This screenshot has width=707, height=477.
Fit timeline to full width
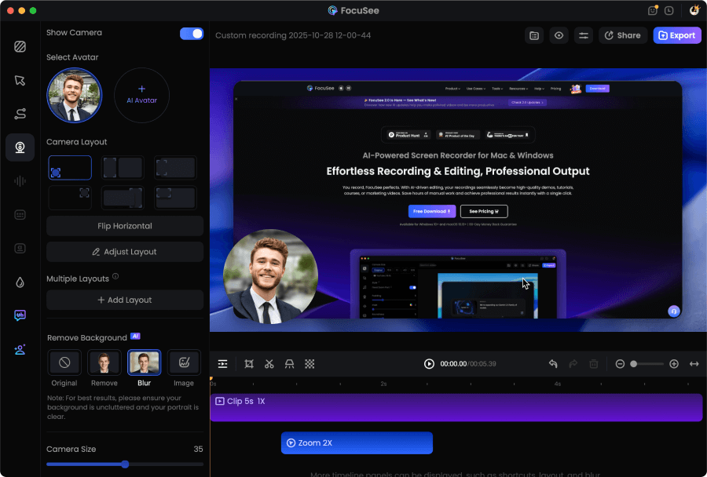[694, 364]
